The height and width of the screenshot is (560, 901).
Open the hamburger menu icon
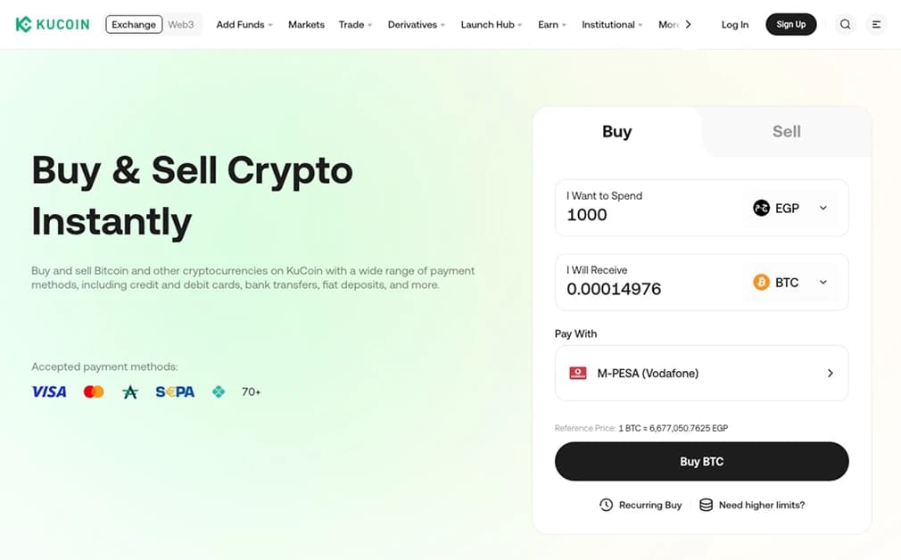coord(877,24)
